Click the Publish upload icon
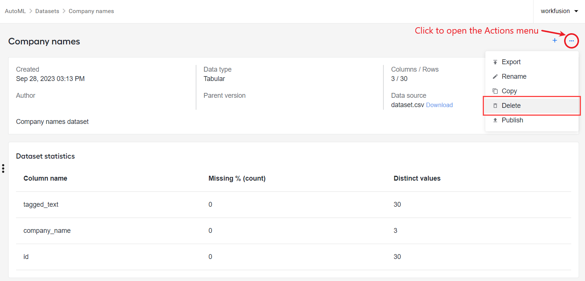The height and width of the screenshot is (281, 585). pyautogui.click(x=495, y=120)
